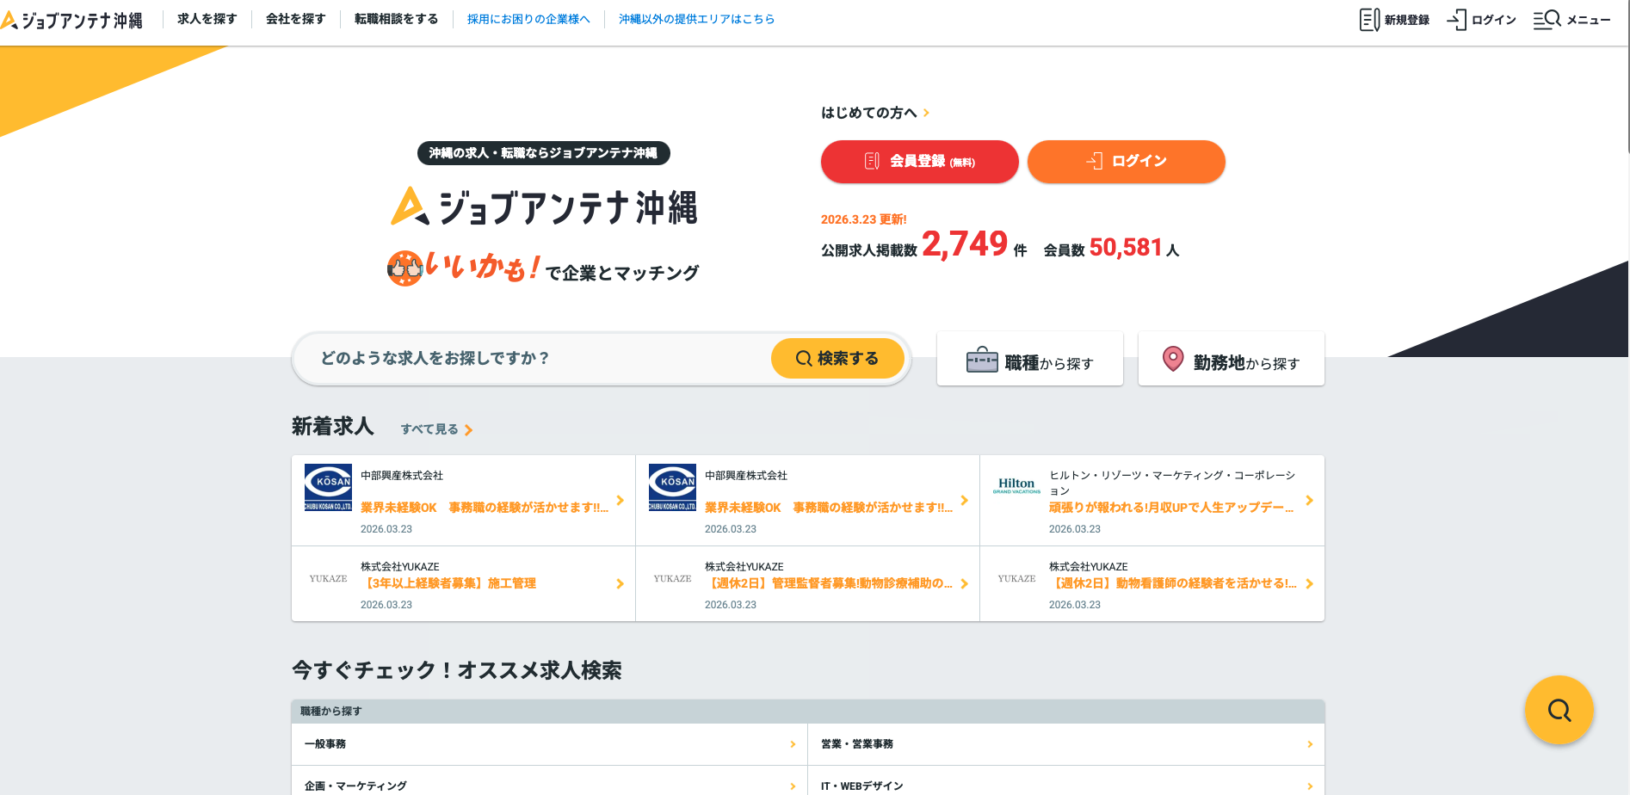Click the ジョブアンテナ沖縄 logo in header
The width and height of the screenshot is (1630, 795).
[72, 20]
